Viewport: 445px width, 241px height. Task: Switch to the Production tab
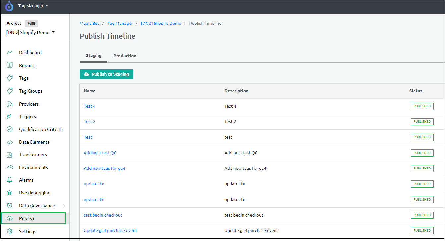125,56
